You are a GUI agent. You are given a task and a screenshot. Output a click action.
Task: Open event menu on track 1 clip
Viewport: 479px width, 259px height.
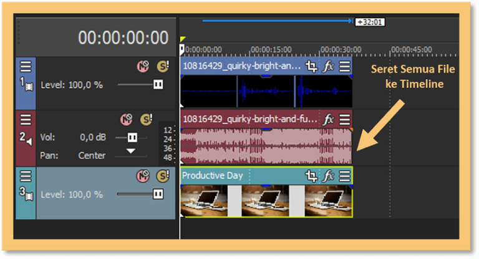[x=344, y=66]
